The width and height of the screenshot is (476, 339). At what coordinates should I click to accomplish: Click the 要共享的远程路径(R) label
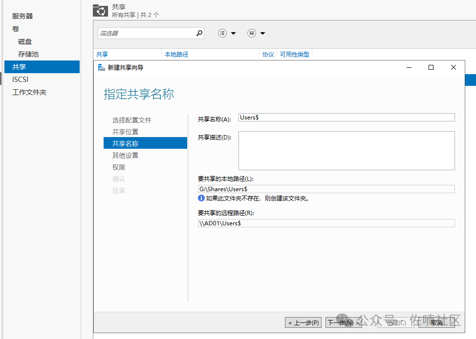(226, 213)
